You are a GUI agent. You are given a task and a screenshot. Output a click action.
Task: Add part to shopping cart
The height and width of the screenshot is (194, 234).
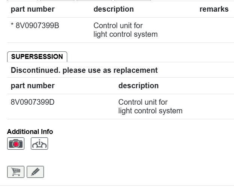pyautogui.click(x=16, y=172)
